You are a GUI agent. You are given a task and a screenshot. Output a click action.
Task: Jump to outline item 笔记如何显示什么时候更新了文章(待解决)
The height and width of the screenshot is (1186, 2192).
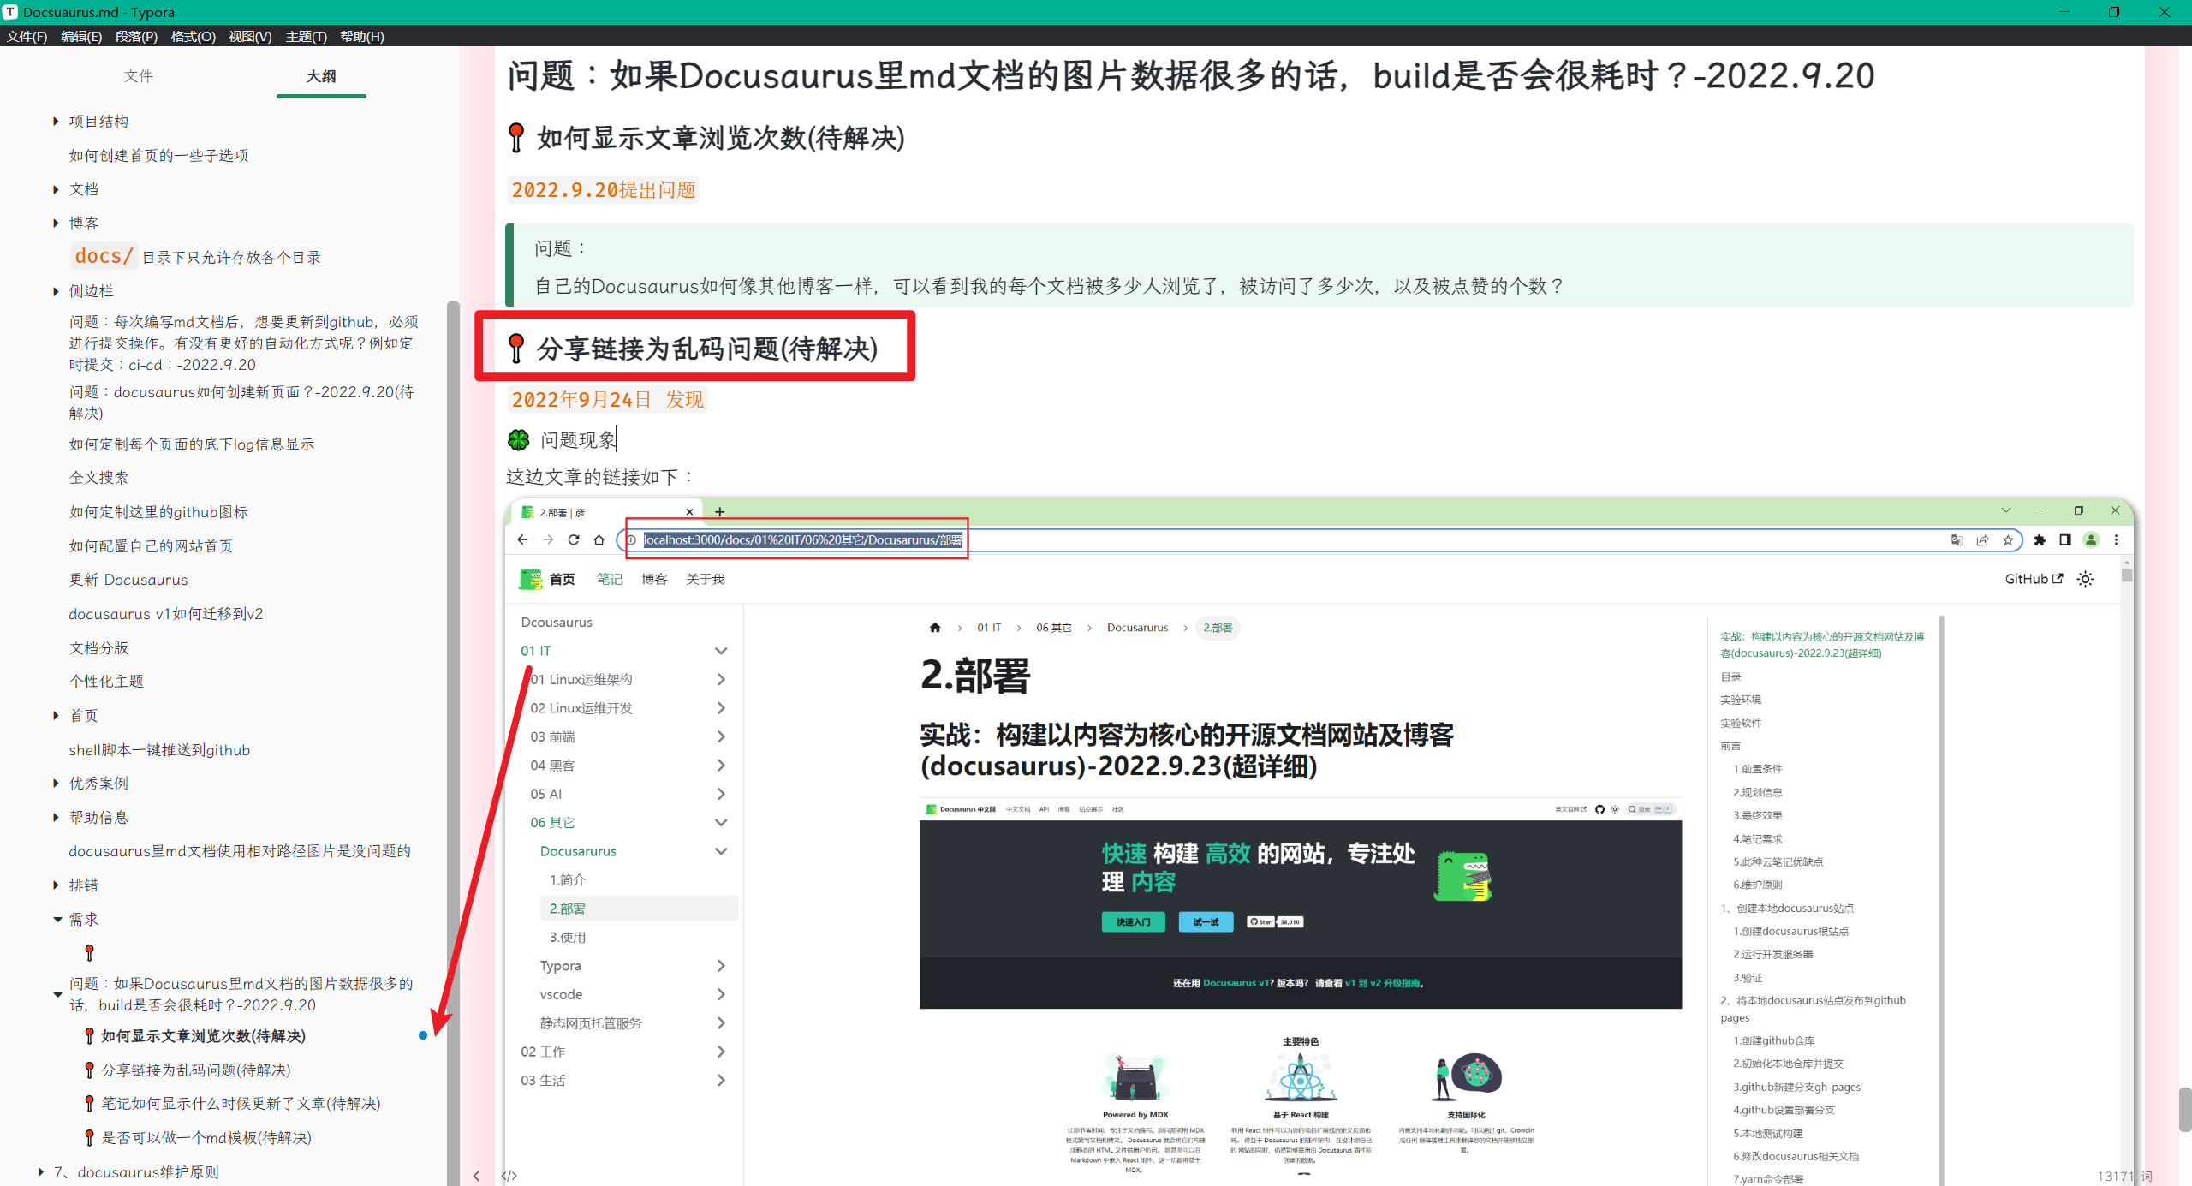click(x=241, y=1104)
